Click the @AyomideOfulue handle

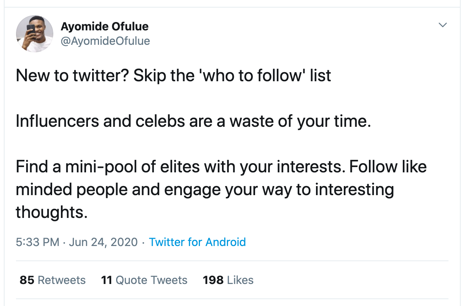pyautogui.click(x=105, y=41)
